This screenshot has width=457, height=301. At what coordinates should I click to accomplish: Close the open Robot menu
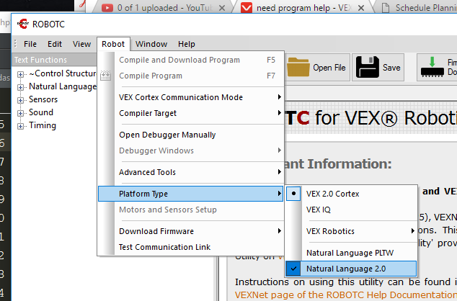113,44
